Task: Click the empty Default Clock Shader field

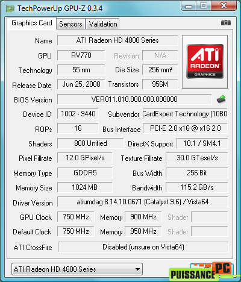Action: 210,231
